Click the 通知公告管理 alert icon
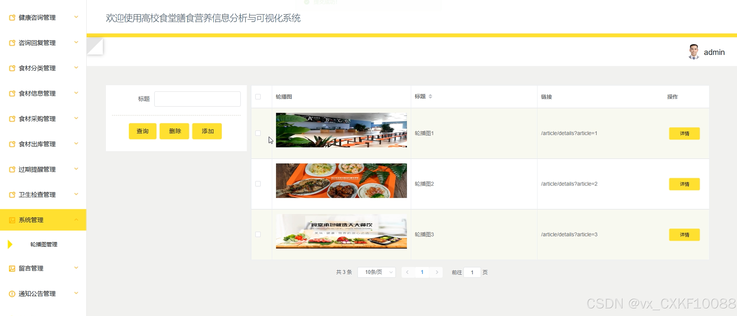Screen dimensions: 737x316 click(12, 294)
